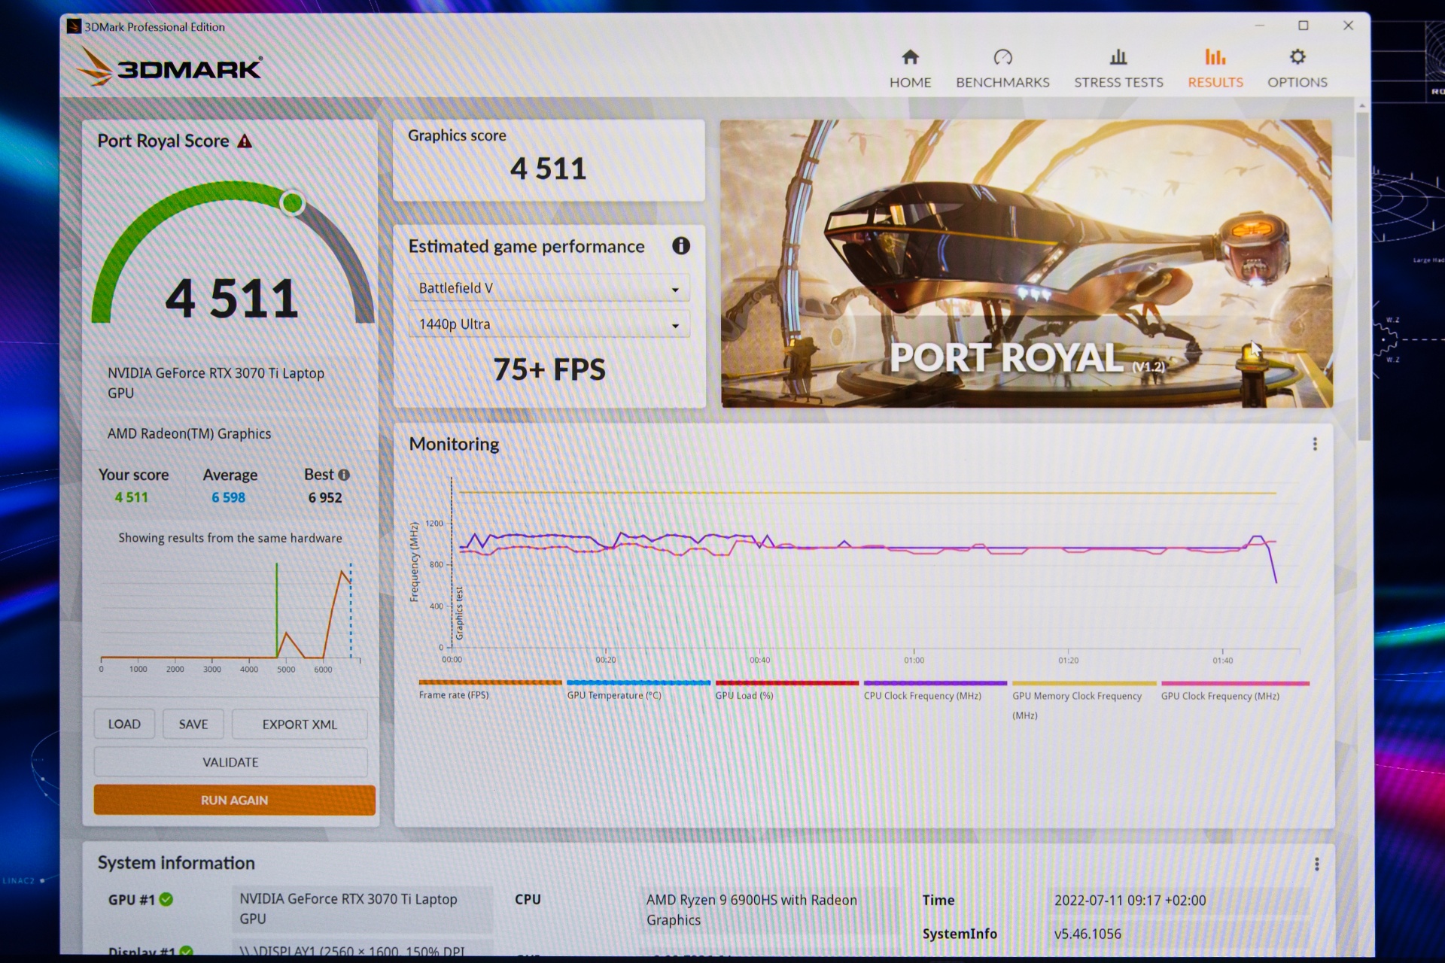Open Stress Tests via the chart icon
Viewport: 1445px width, 963px height.
1118,58
